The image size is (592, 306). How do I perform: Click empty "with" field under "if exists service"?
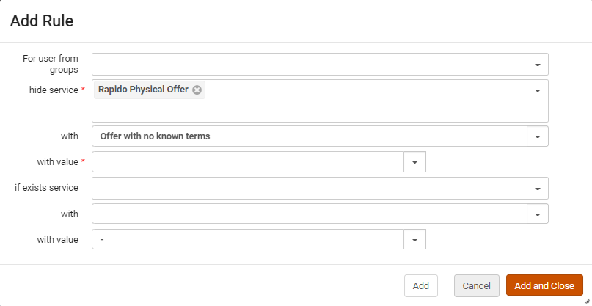coord(308,214)
